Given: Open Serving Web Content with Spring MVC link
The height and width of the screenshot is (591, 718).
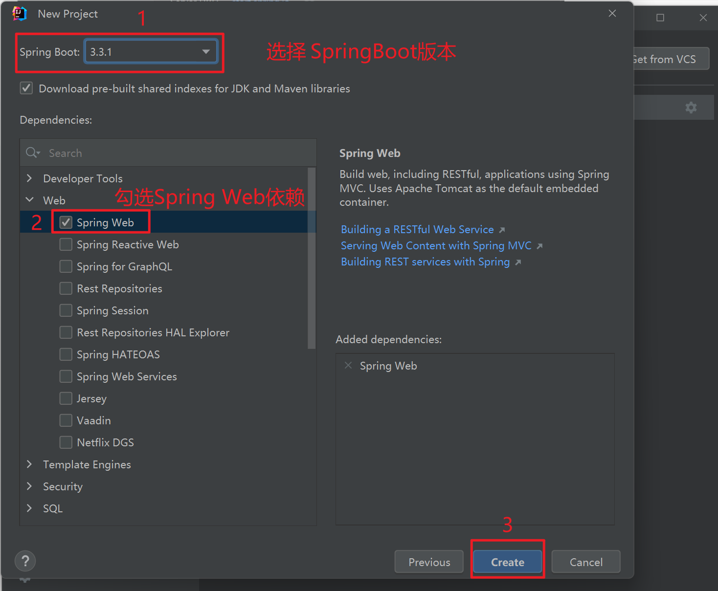Looking at the screenshot, I should [436, 245].
